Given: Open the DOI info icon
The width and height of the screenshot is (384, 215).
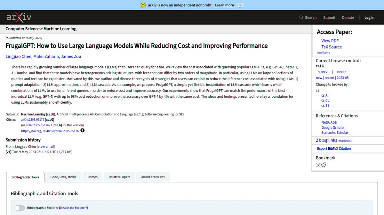Looking at the screenshot, I should point(83,131).
